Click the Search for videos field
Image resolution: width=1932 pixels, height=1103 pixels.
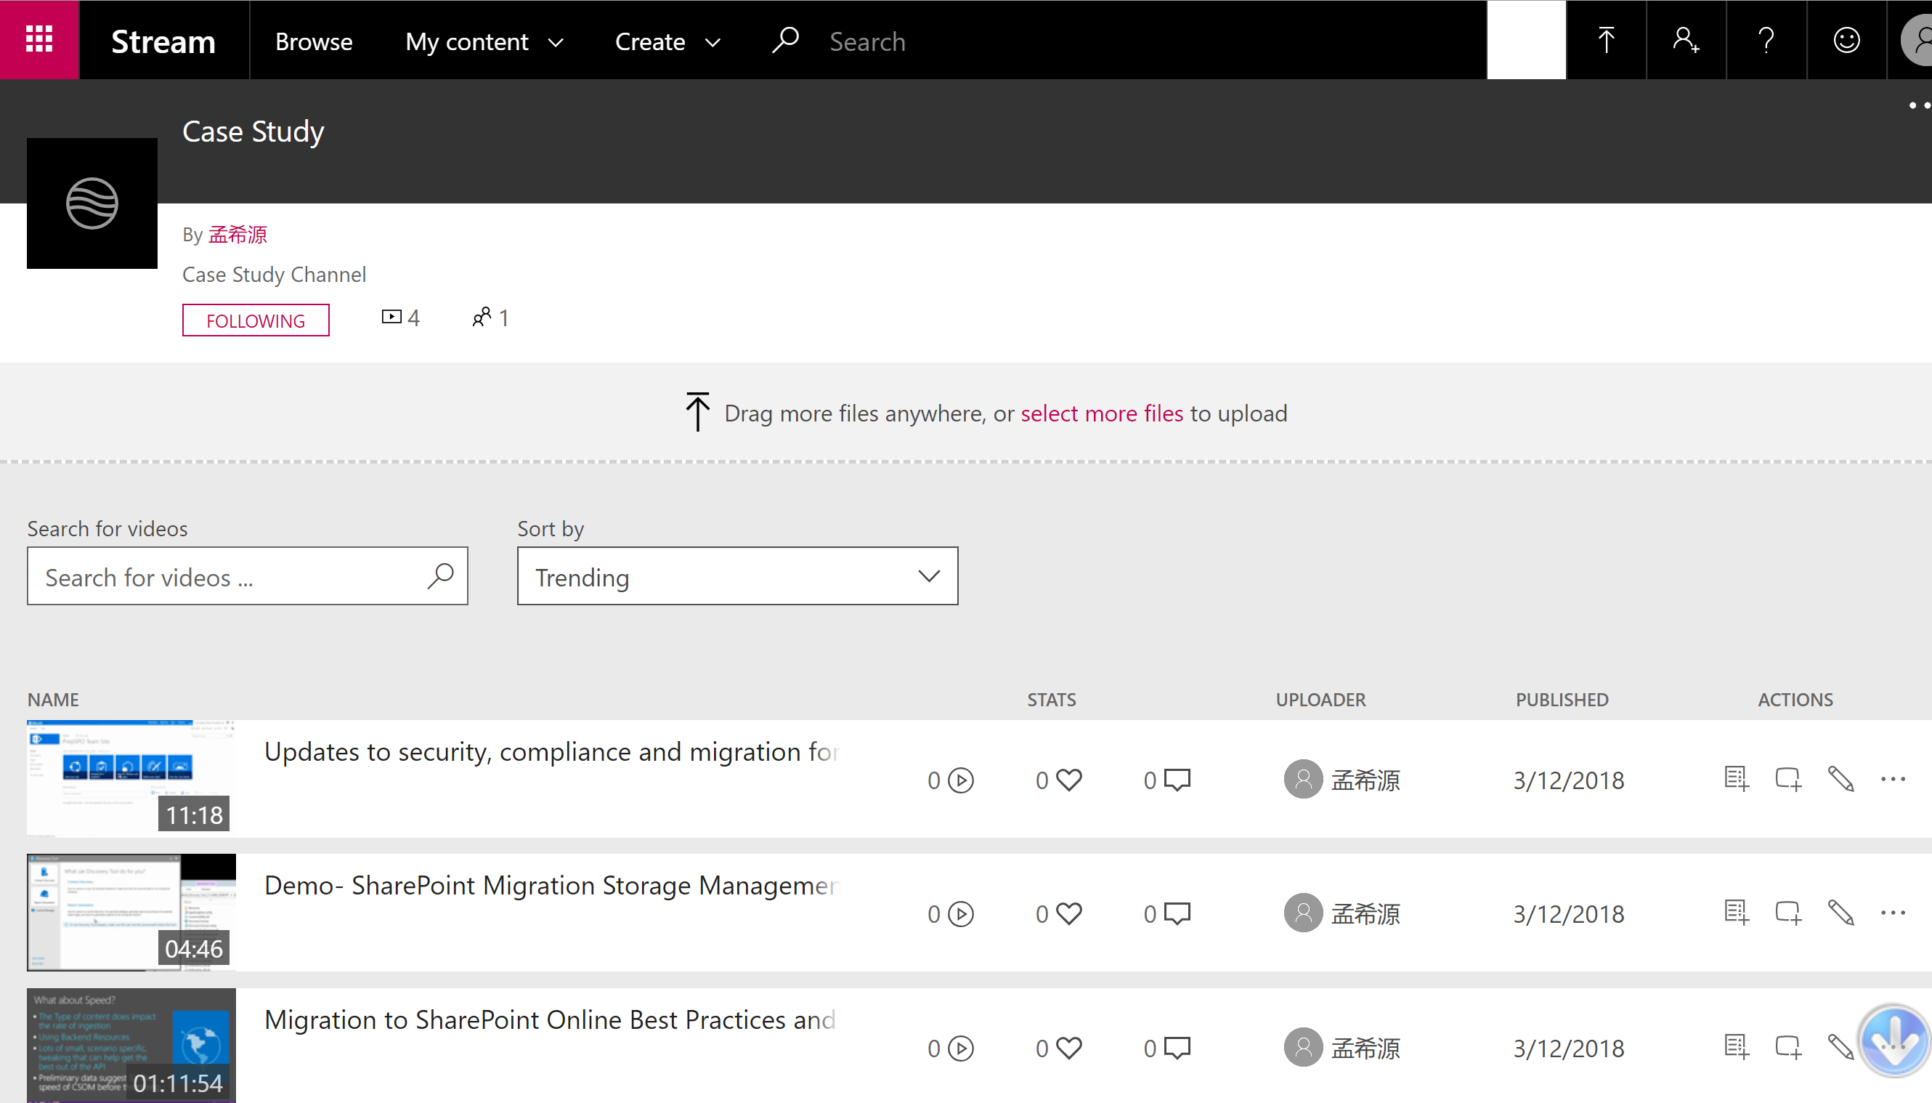248,575
